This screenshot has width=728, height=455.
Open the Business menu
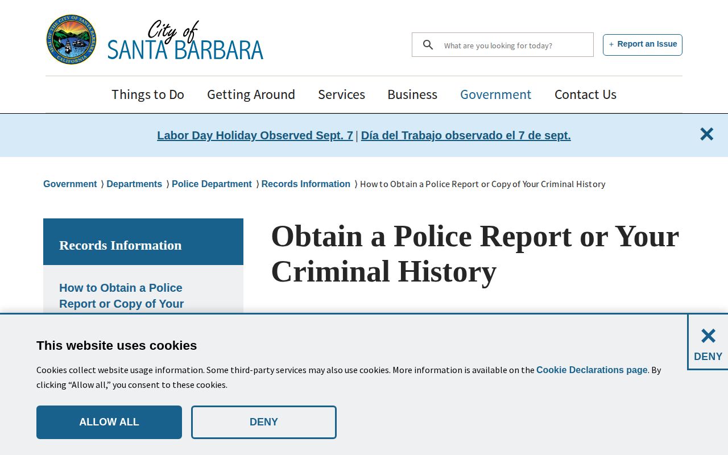412,94
